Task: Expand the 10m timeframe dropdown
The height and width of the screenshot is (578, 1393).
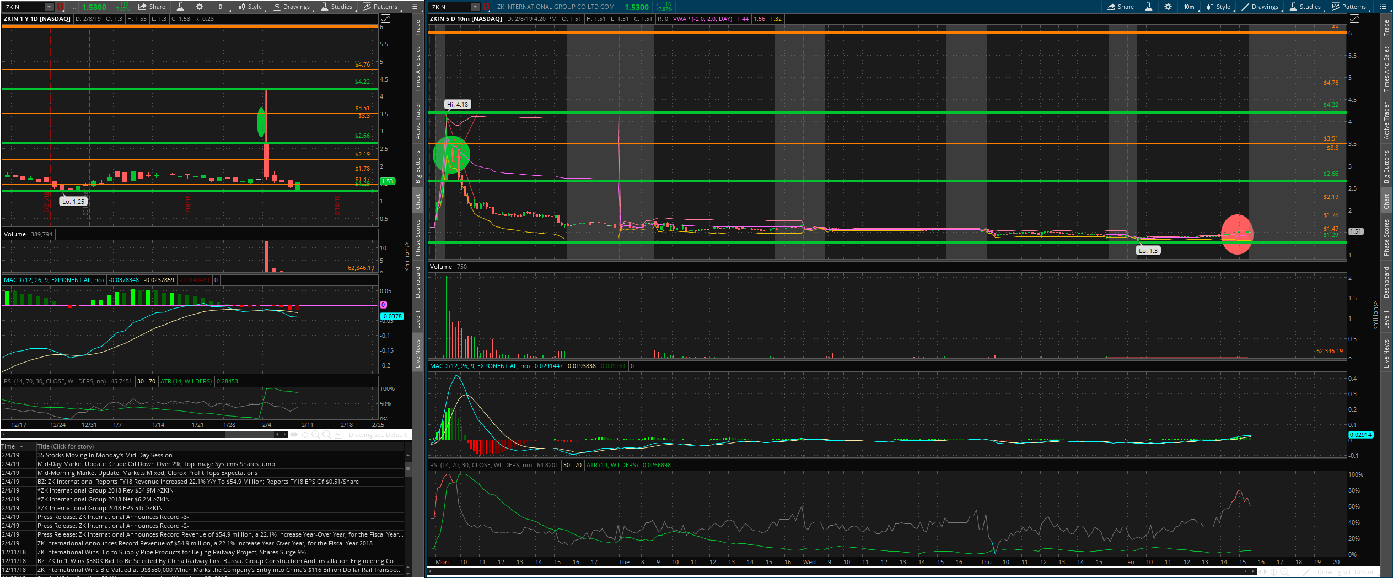Action: tap(1189, 7)
